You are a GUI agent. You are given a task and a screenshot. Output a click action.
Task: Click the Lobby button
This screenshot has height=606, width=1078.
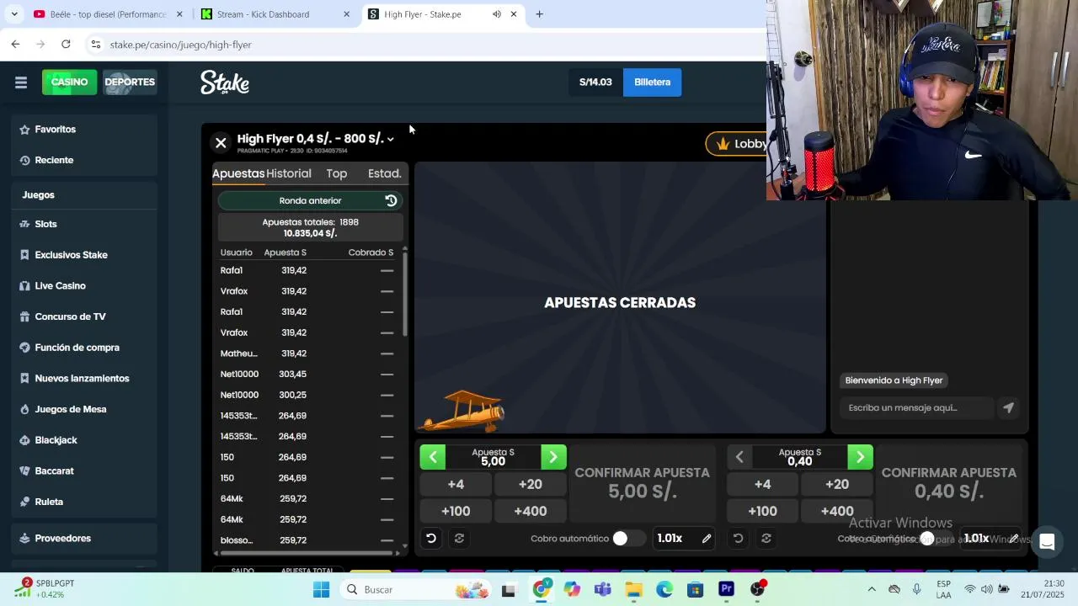pyautogui.click(x=737, y=144)
